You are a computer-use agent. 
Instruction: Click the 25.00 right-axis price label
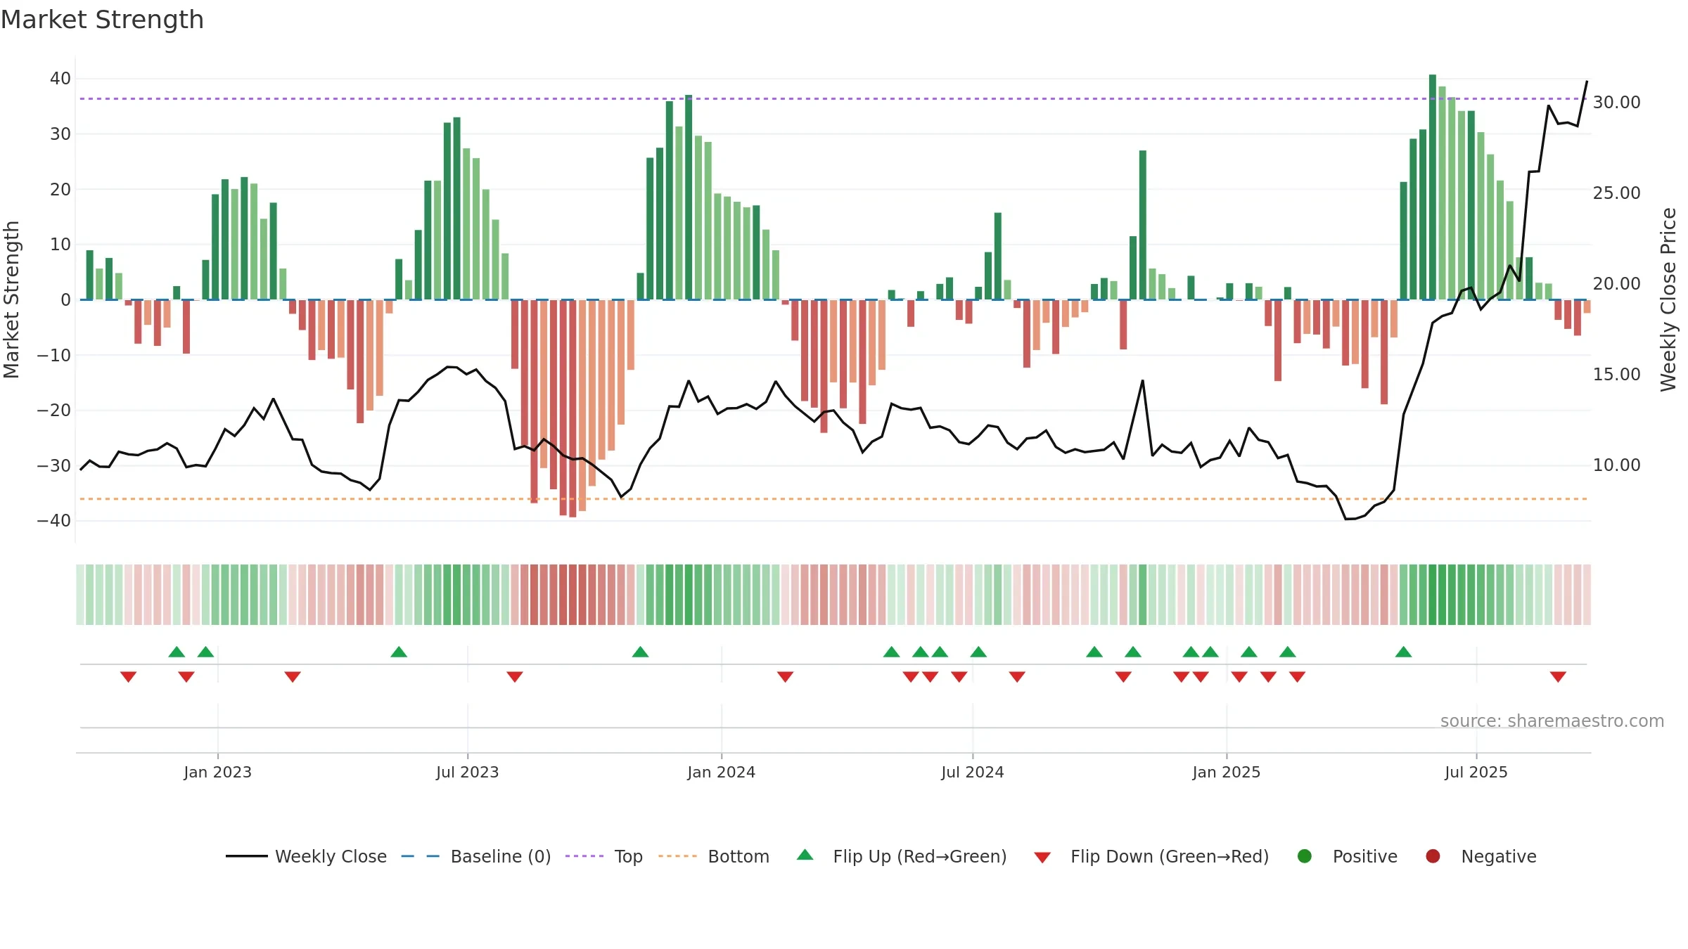[1616, 193]
